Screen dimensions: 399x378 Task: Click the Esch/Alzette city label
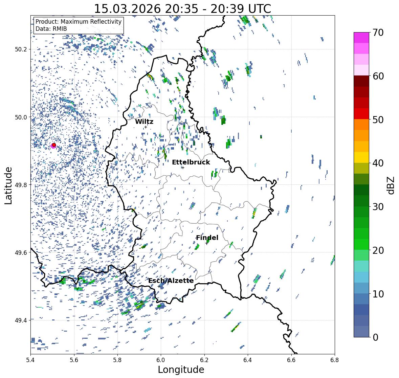[x=171, y=281]
